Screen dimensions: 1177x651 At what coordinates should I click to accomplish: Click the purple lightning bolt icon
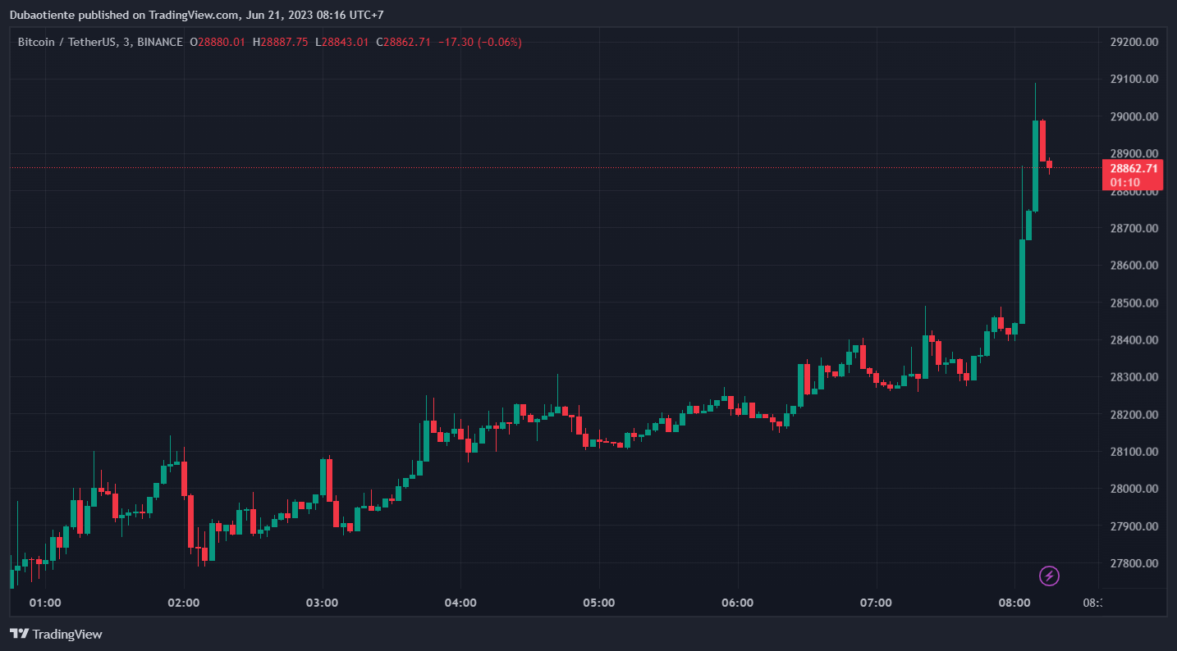pos(1049,576)
